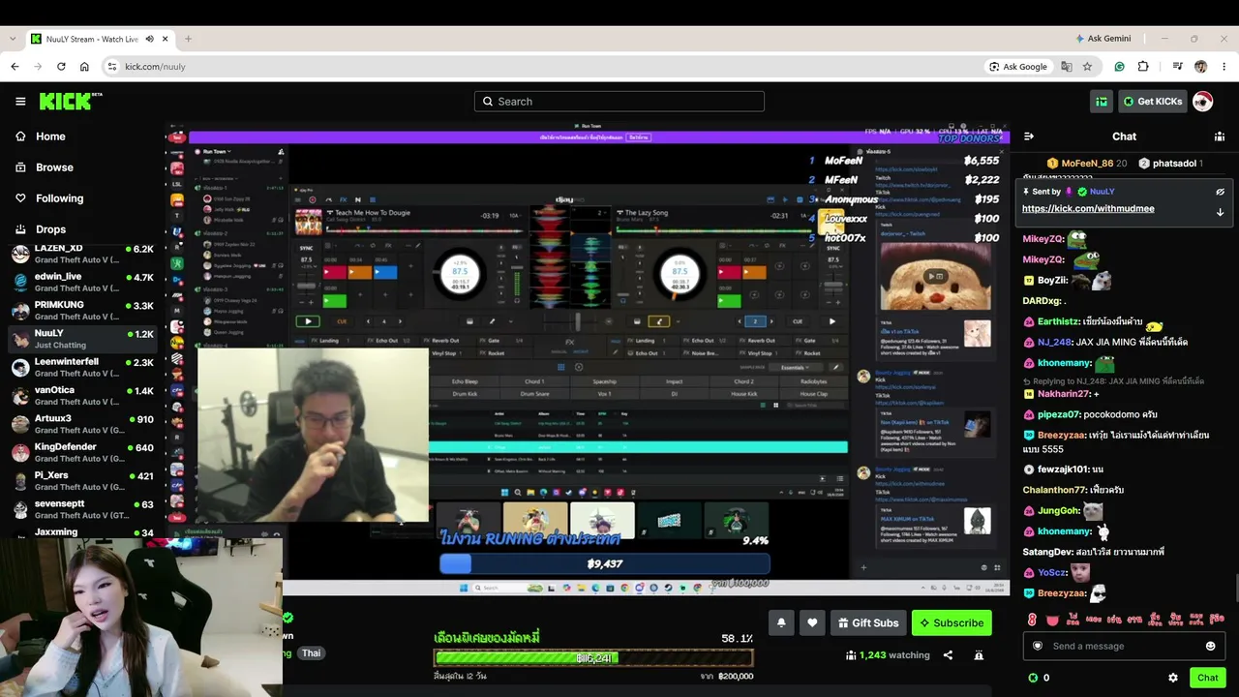
Task: Open the emoji picker in chat
Action: coord(1210,646)
